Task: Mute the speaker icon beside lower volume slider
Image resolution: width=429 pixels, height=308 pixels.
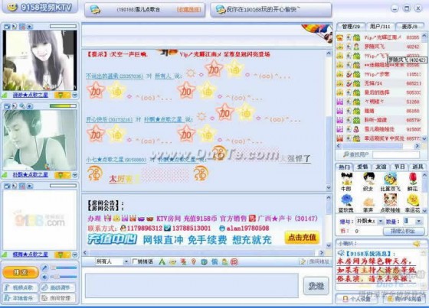Action: [x=45, y=277]
